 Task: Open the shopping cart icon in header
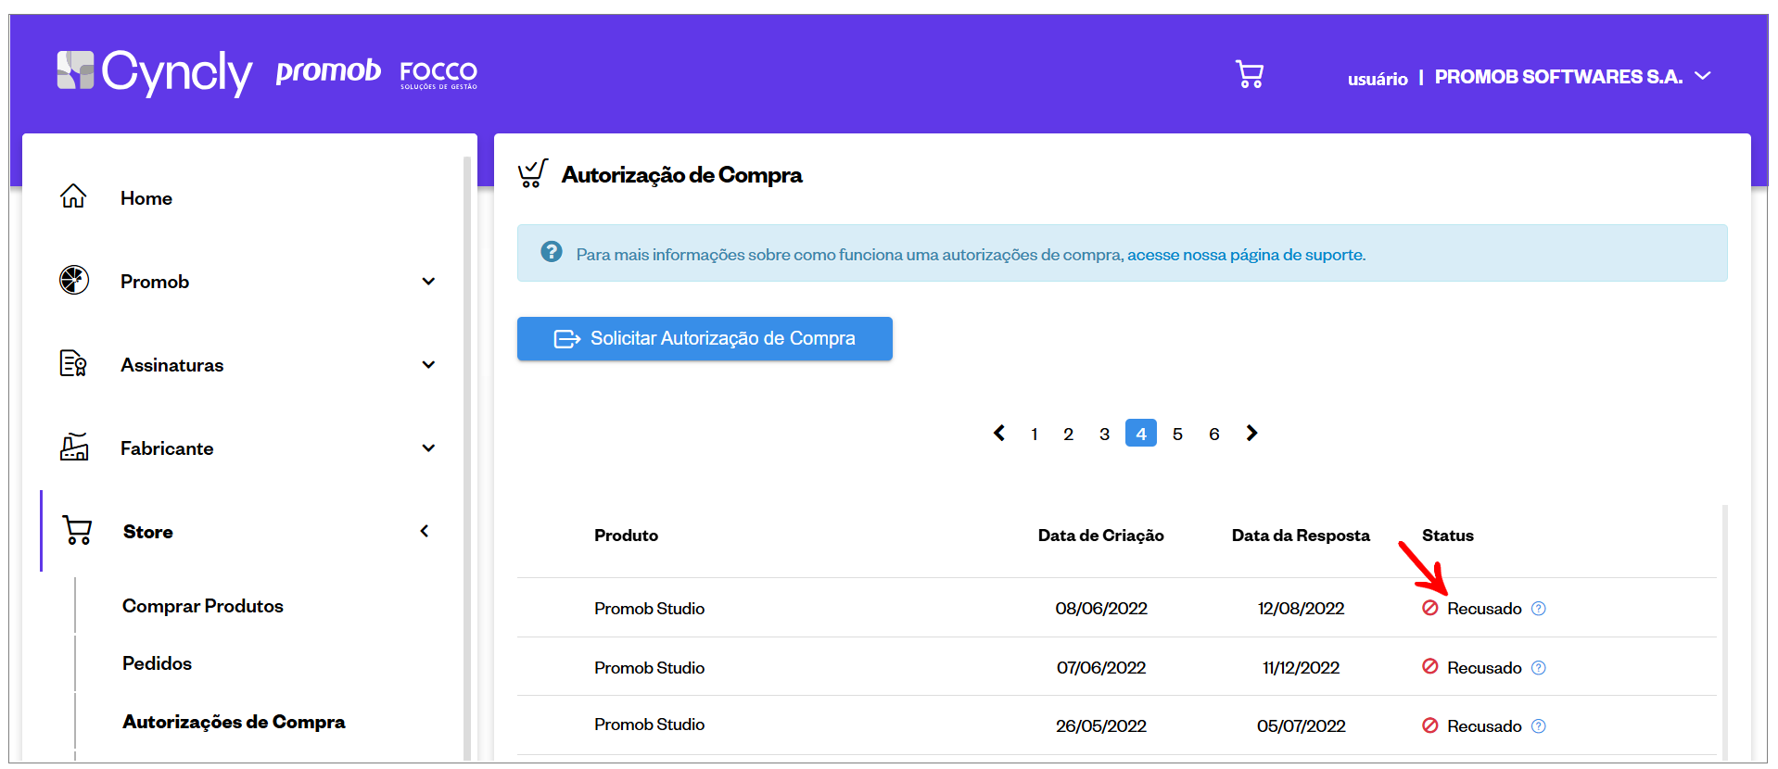[x=1250, y=74]
